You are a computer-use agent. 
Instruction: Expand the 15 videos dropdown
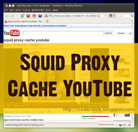point(20,45)
